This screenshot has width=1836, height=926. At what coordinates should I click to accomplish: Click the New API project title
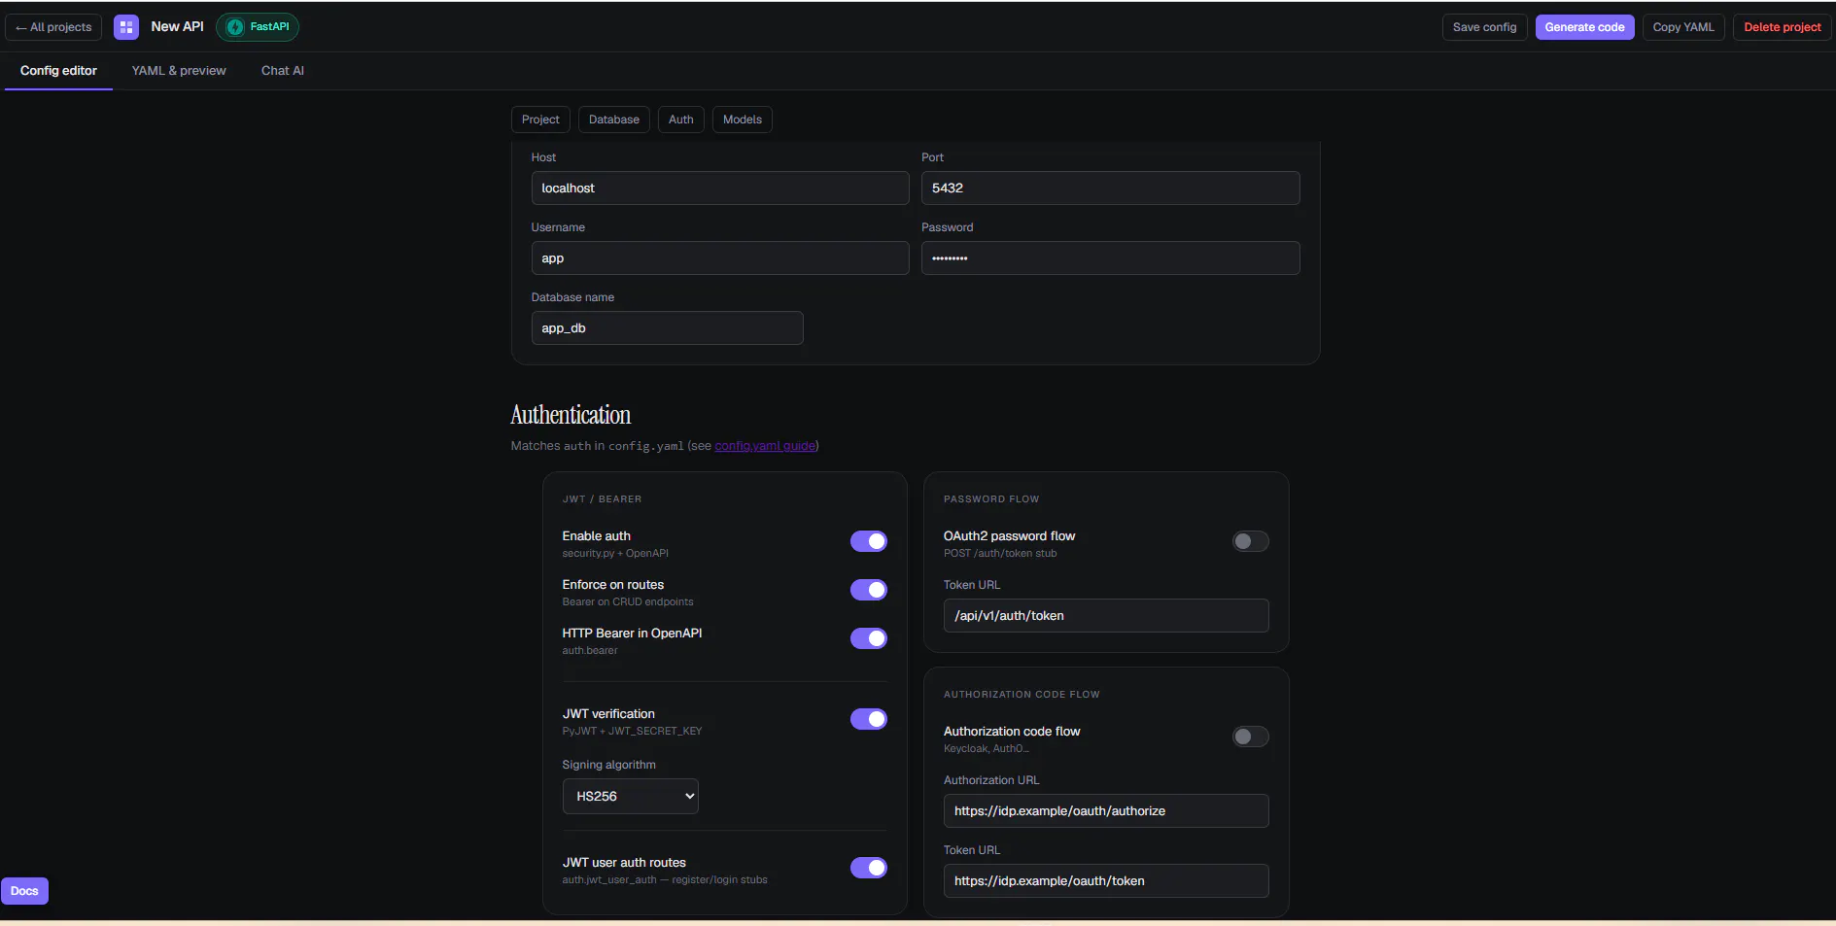click(177, 27)
